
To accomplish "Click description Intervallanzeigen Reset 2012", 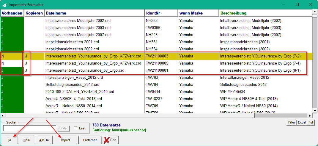I will tap(245, 78).
